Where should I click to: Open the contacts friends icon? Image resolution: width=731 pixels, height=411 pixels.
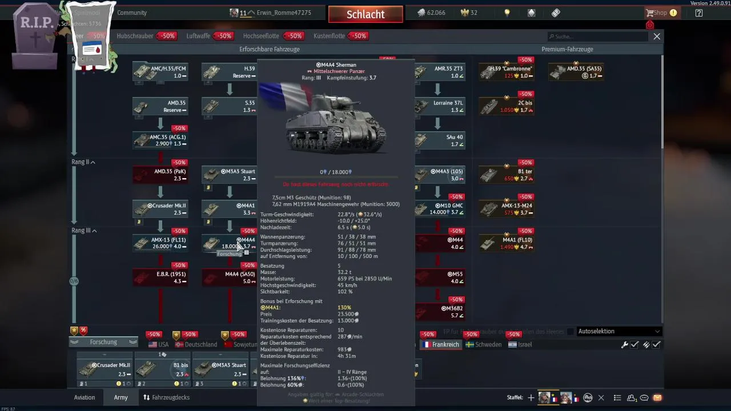tap(632, 398)
